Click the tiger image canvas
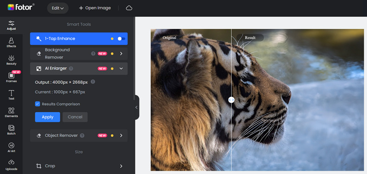Image resolution: width=367 pixels, height=174 pixels. 257,100
